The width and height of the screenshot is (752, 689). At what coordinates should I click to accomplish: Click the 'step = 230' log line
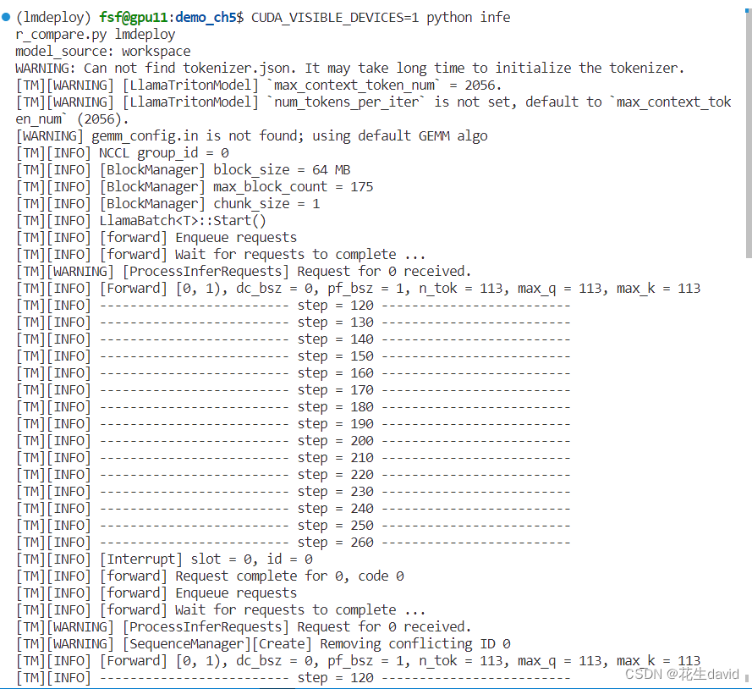point(293,492)
